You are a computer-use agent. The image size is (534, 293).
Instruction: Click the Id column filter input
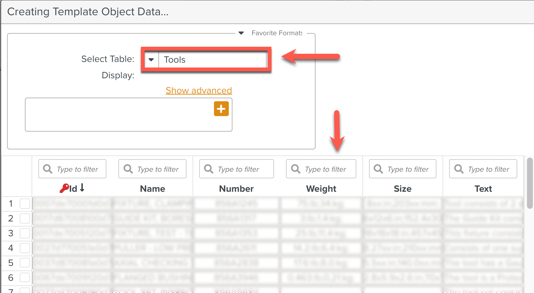coord(72,169)
